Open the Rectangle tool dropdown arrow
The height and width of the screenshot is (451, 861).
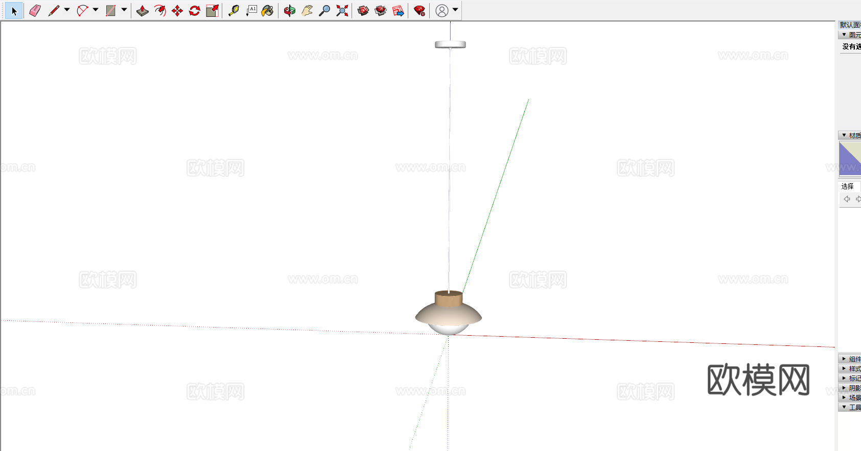coord(124,10)
